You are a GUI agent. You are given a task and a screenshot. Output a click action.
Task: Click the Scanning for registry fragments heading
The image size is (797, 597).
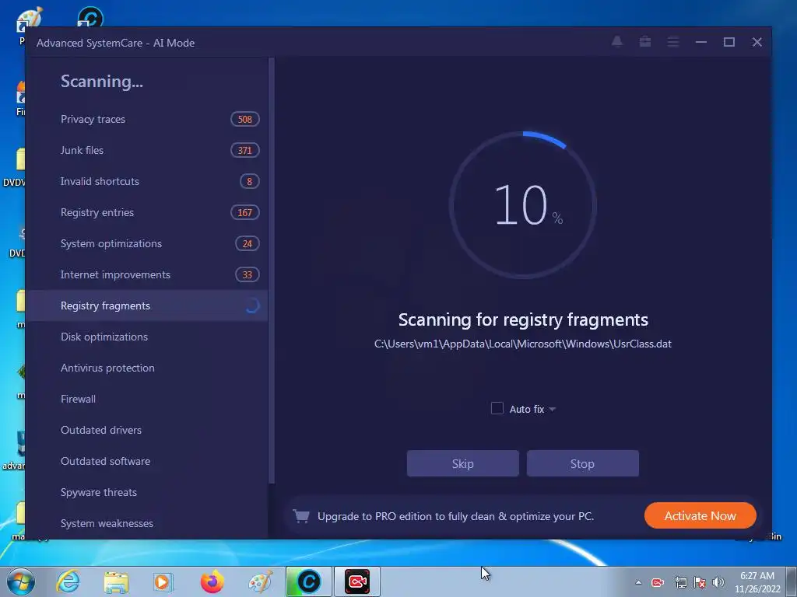click(x=523, y=319)
